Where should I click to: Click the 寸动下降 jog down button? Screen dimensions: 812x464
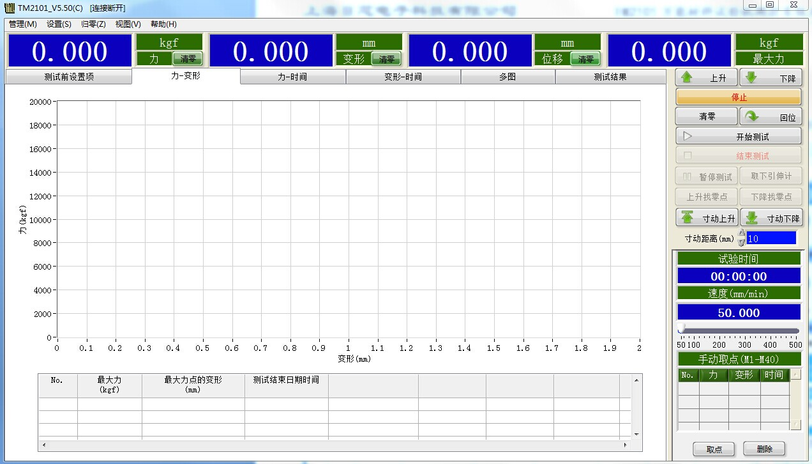(x=771, y=218)
